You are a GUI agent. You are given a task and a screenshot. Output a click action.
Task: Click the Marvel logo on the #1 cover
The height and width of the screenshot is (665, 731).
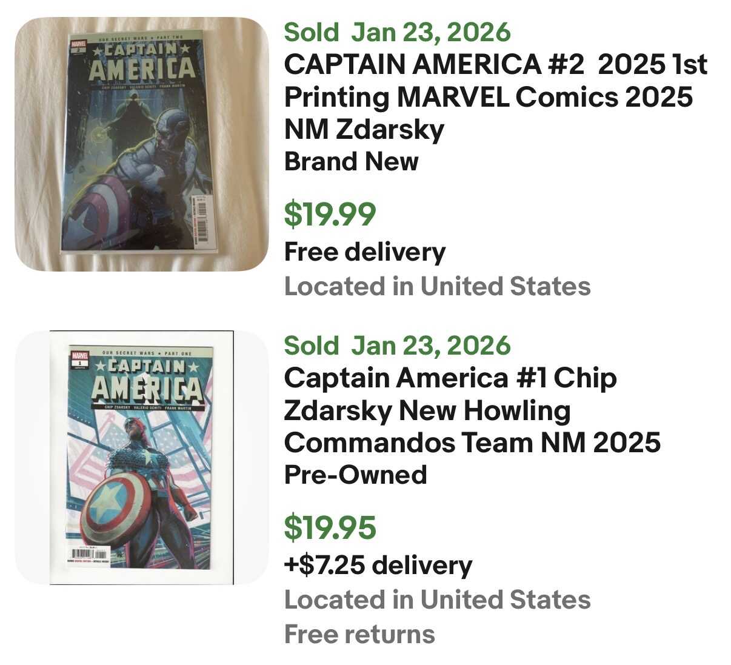(80, 356)
